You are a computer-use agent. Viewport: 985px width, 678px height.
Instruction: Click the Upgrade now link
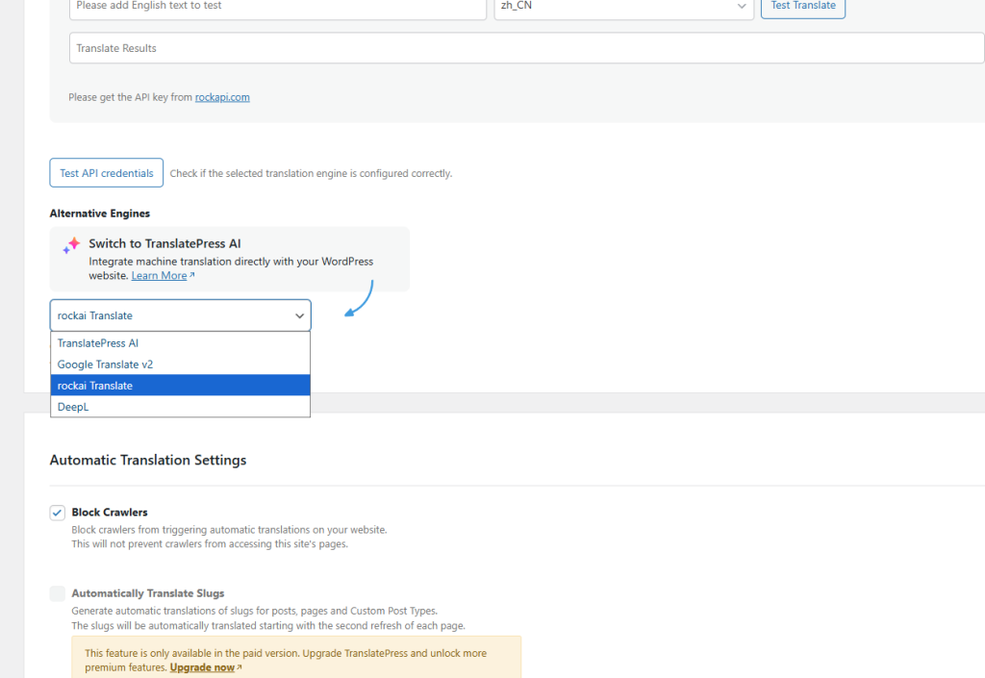point(202,667)
